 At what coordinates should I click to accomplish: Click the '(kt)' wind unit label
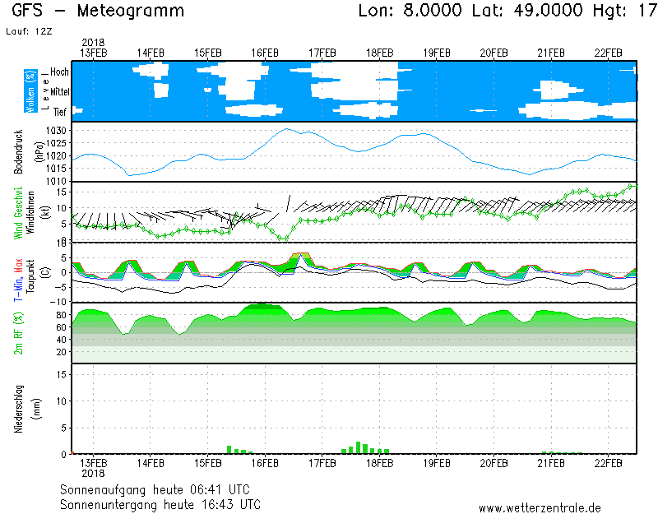(46, 213)
